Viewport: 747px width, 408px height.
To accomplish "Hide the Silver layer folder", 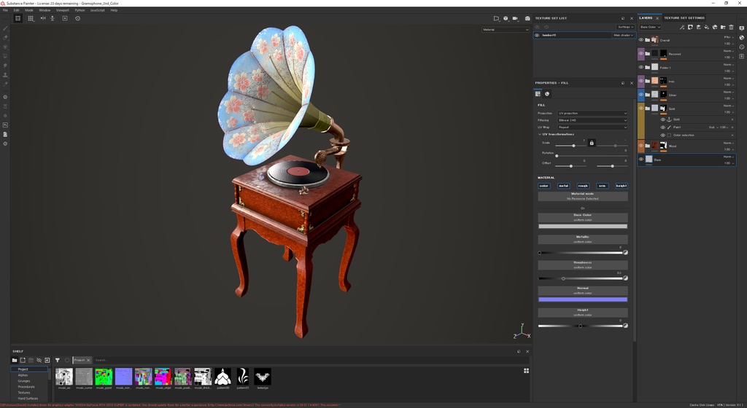I will click(640, 95).
